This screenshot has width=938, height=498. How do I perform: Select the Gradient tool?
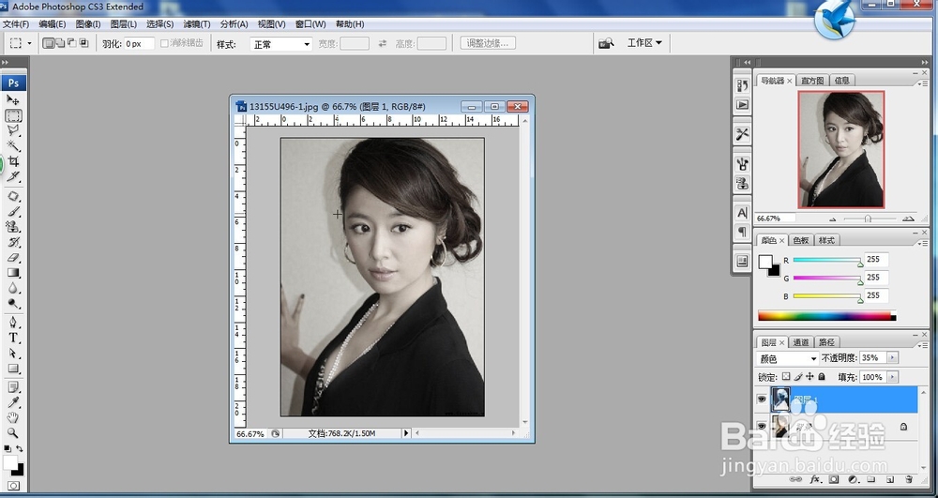click(13, 273)
